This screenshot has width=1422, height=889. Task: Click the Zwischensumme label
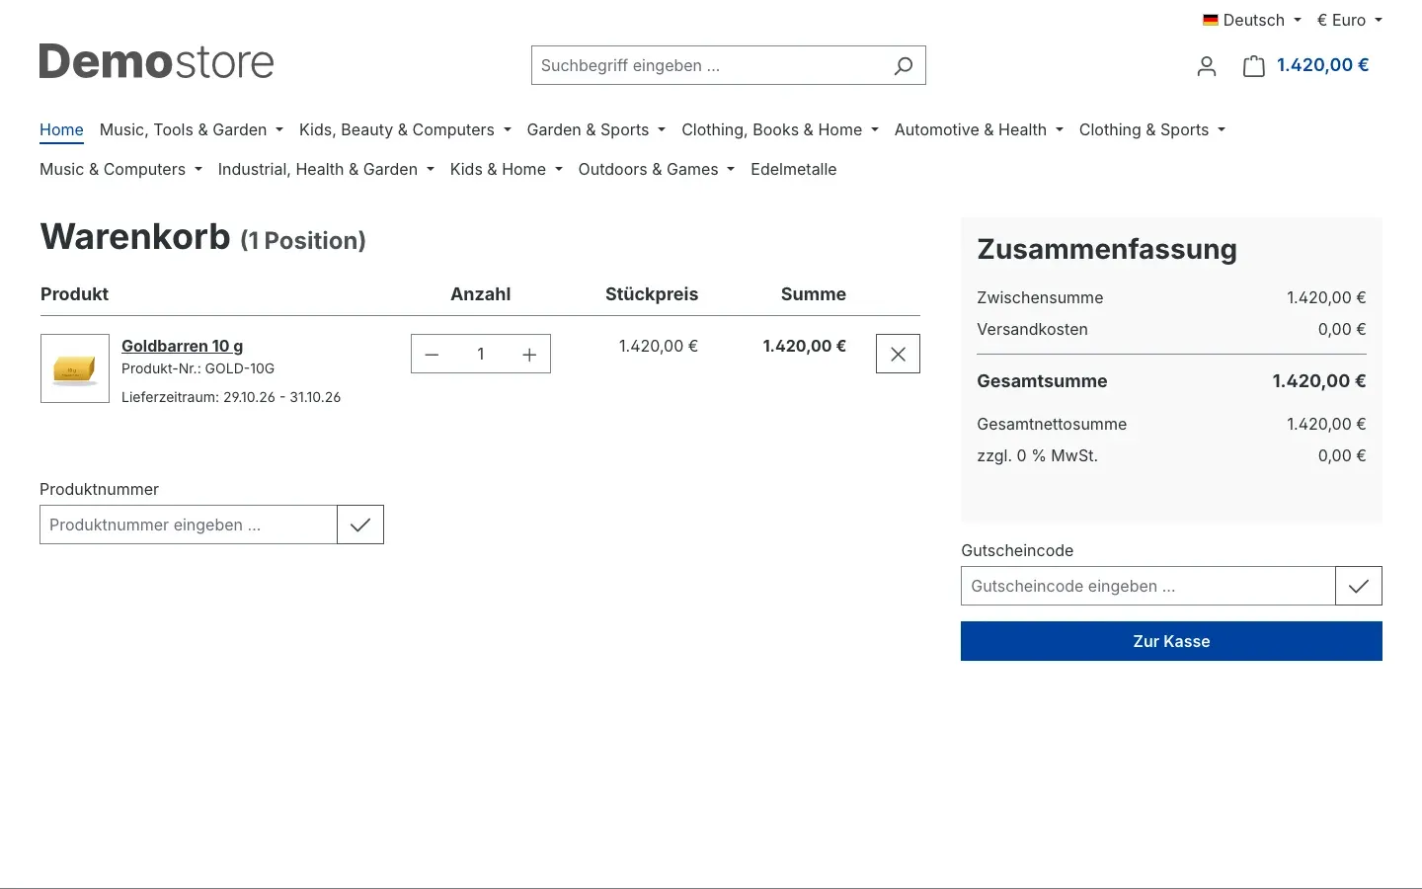1040,298
